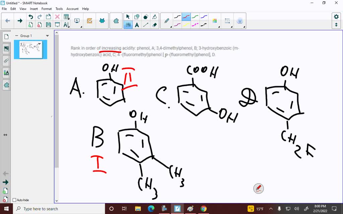Image resolution: width=343 pixels, height=214 pixels.
Task: Open the Format menu
Action: pos(47,9)
